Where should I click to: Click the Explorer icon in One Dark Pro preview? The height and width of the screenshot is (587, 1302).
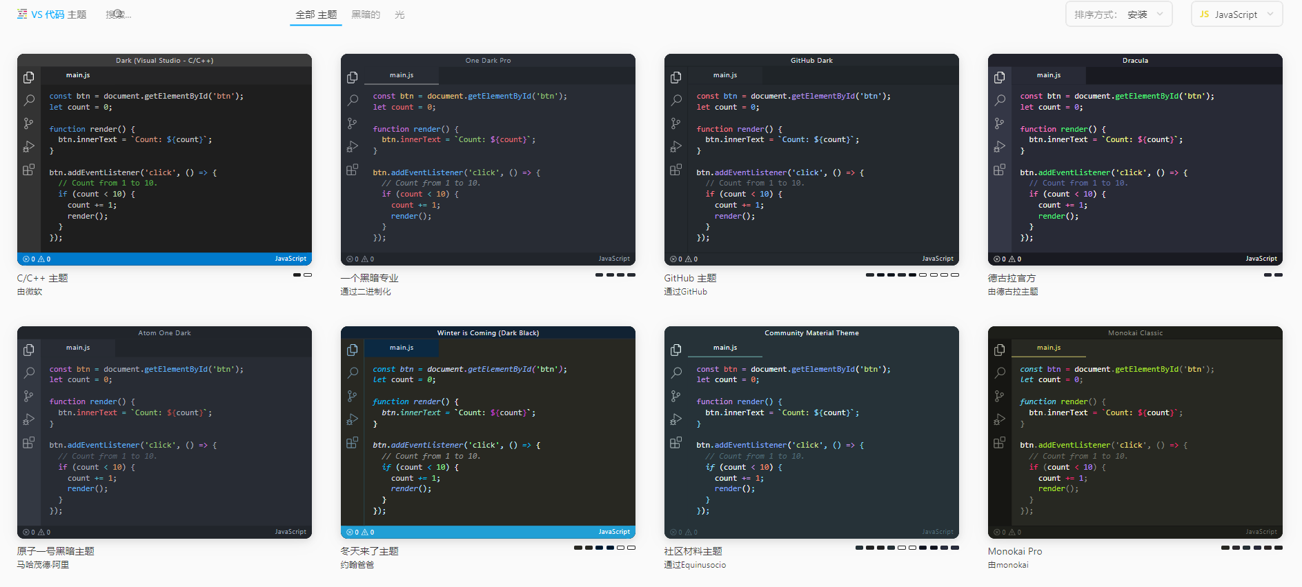pyautogui.click(x=352, y=77)
